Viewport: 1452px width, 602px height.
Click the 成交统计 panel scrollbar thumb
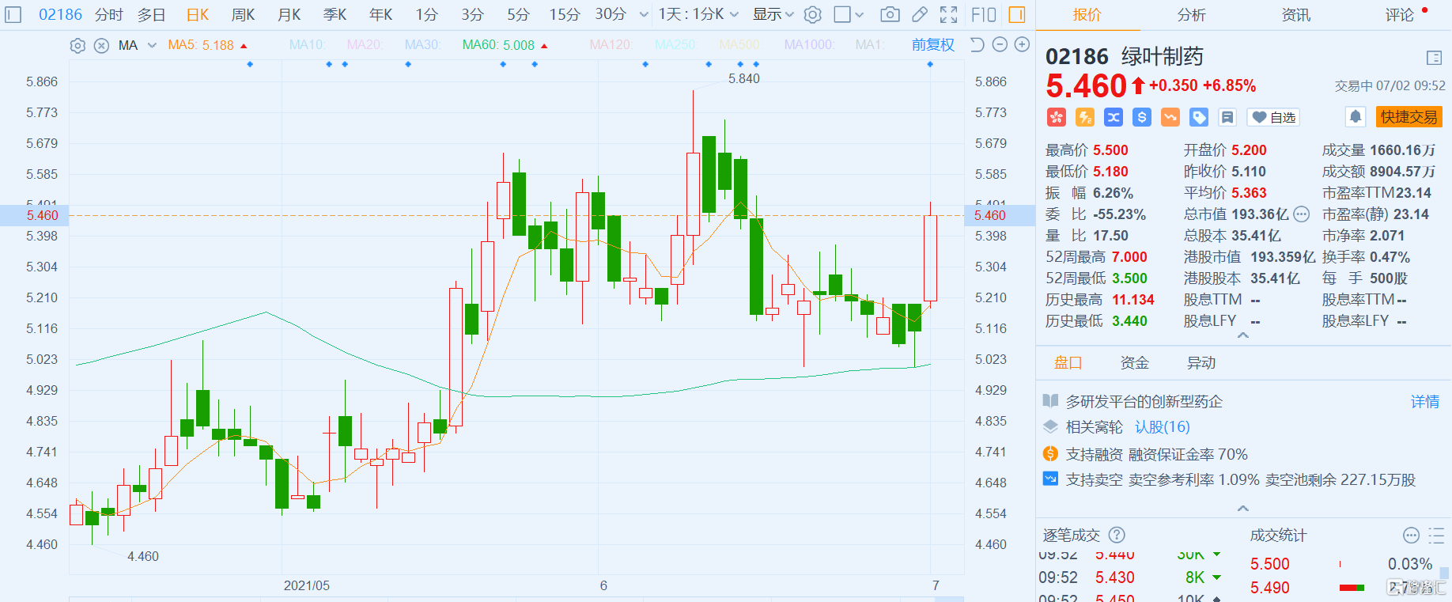click(x=1444, y=573)
